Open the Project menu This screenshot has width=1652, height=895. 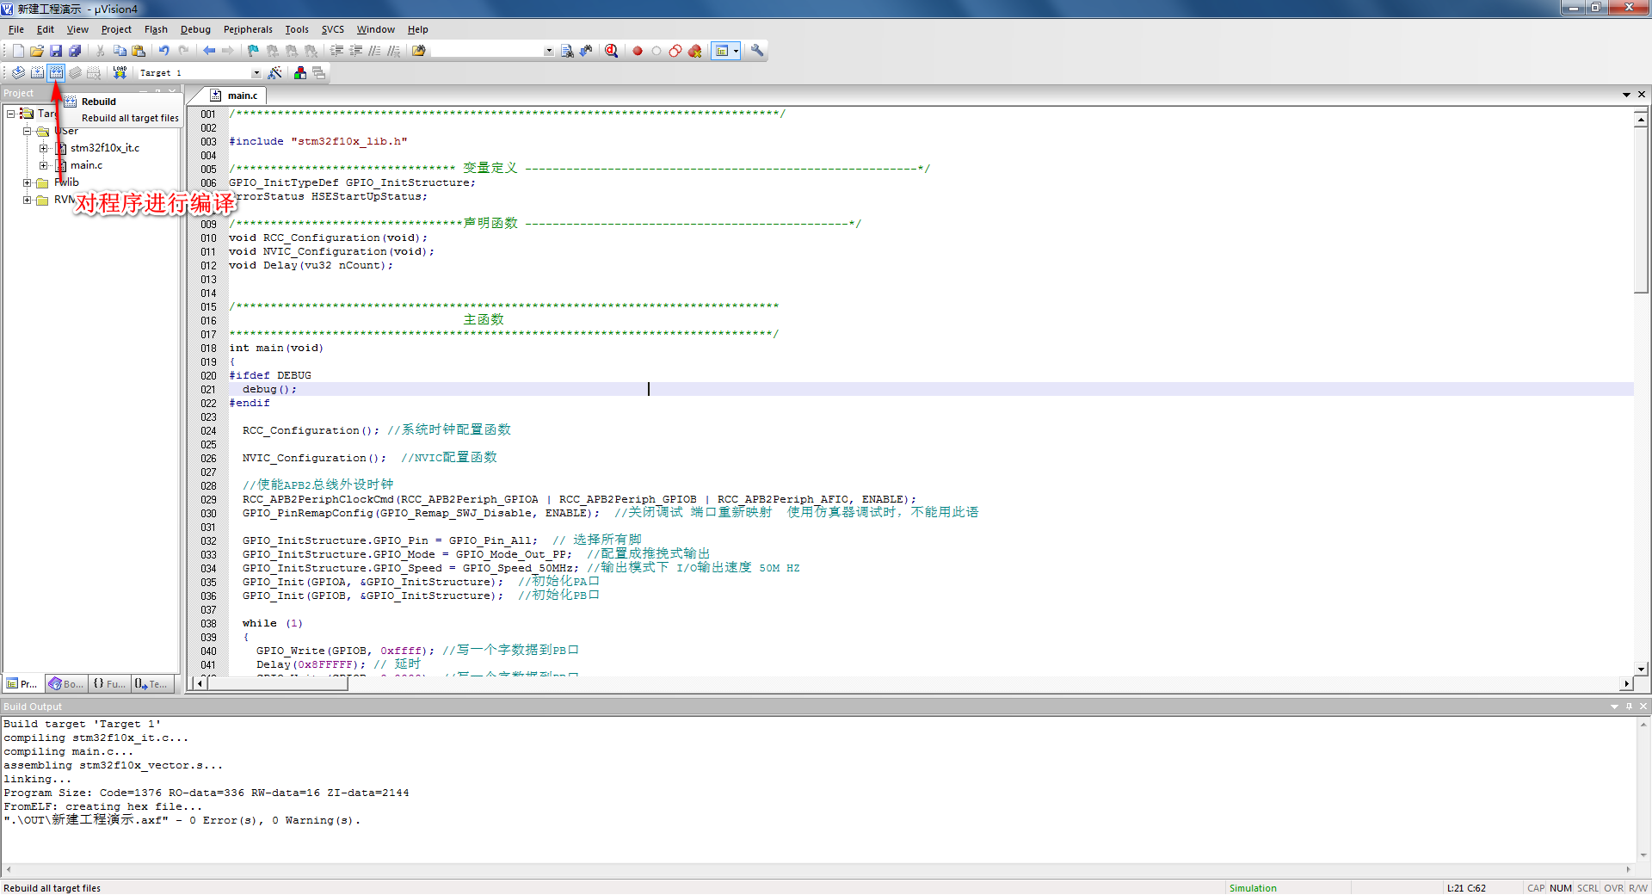point(116,29)
